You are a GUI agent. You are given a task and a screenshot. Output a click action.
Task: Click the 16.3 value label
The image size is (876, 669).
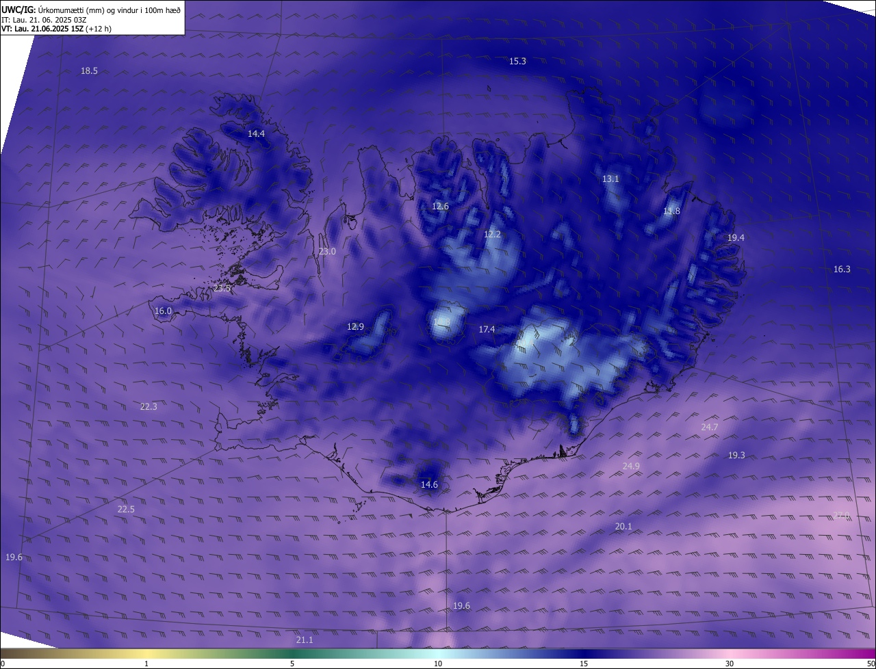(x=842, y=269)
